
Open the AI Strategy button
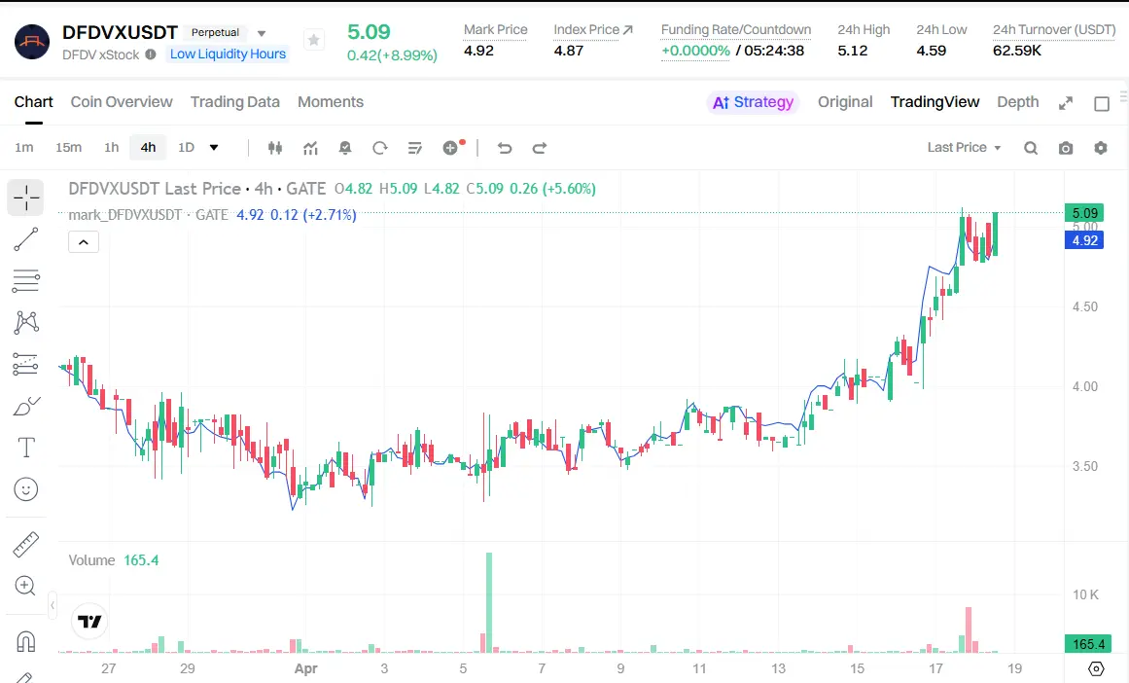[x=753, y=102]
